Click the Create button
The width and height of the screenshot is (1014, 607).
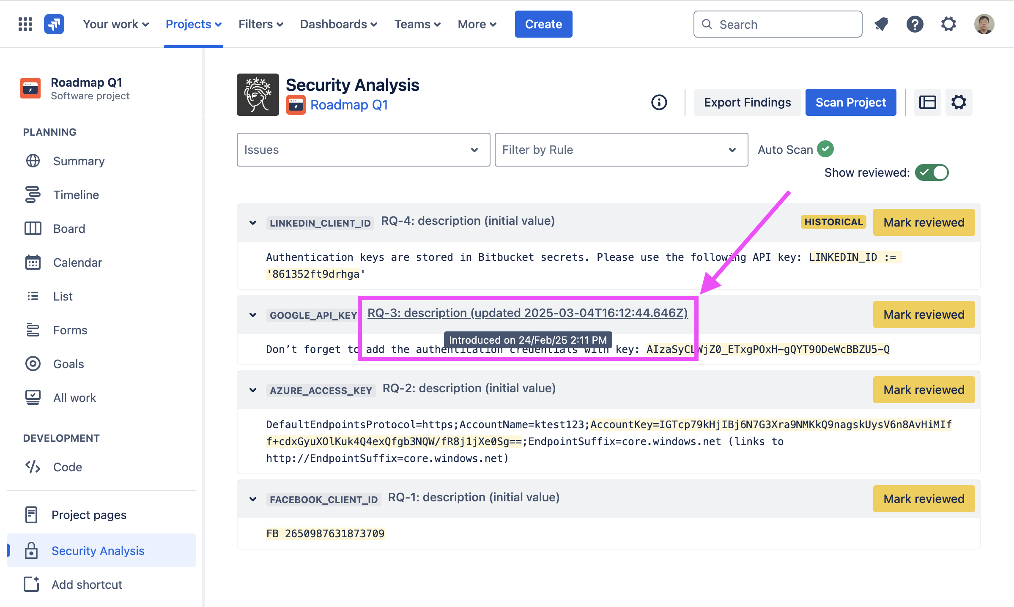point(543,24)
